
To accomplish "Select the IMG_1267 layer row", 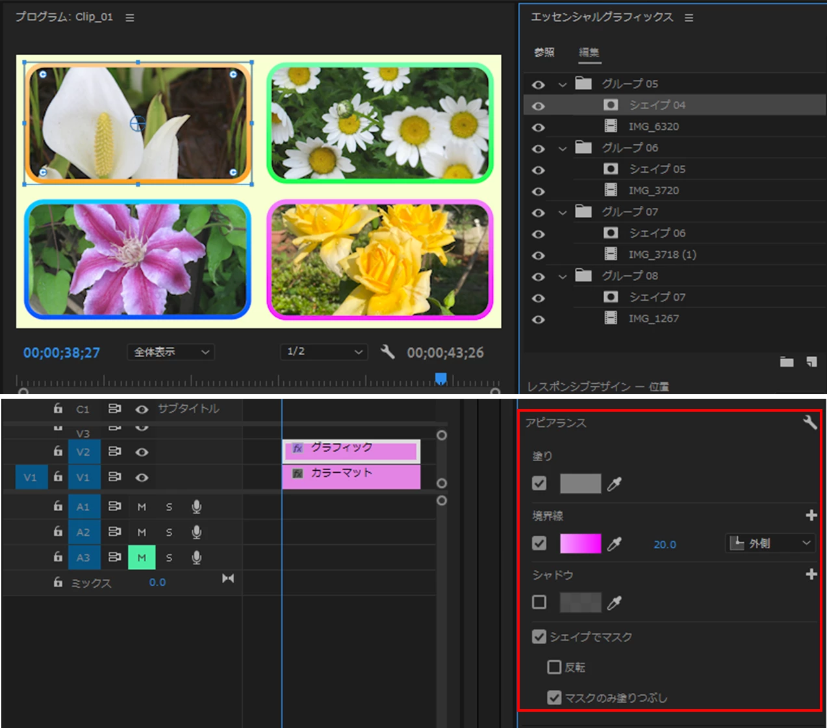I will tap(674, 319).
